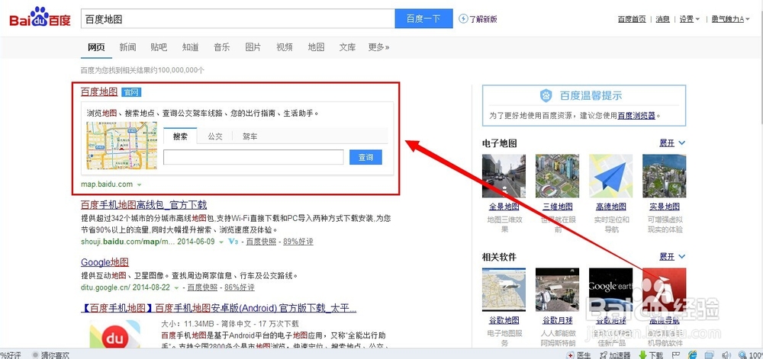763x359 pixels.
Task: Switch to the 贴吧 tab
Action: [159, 47]
